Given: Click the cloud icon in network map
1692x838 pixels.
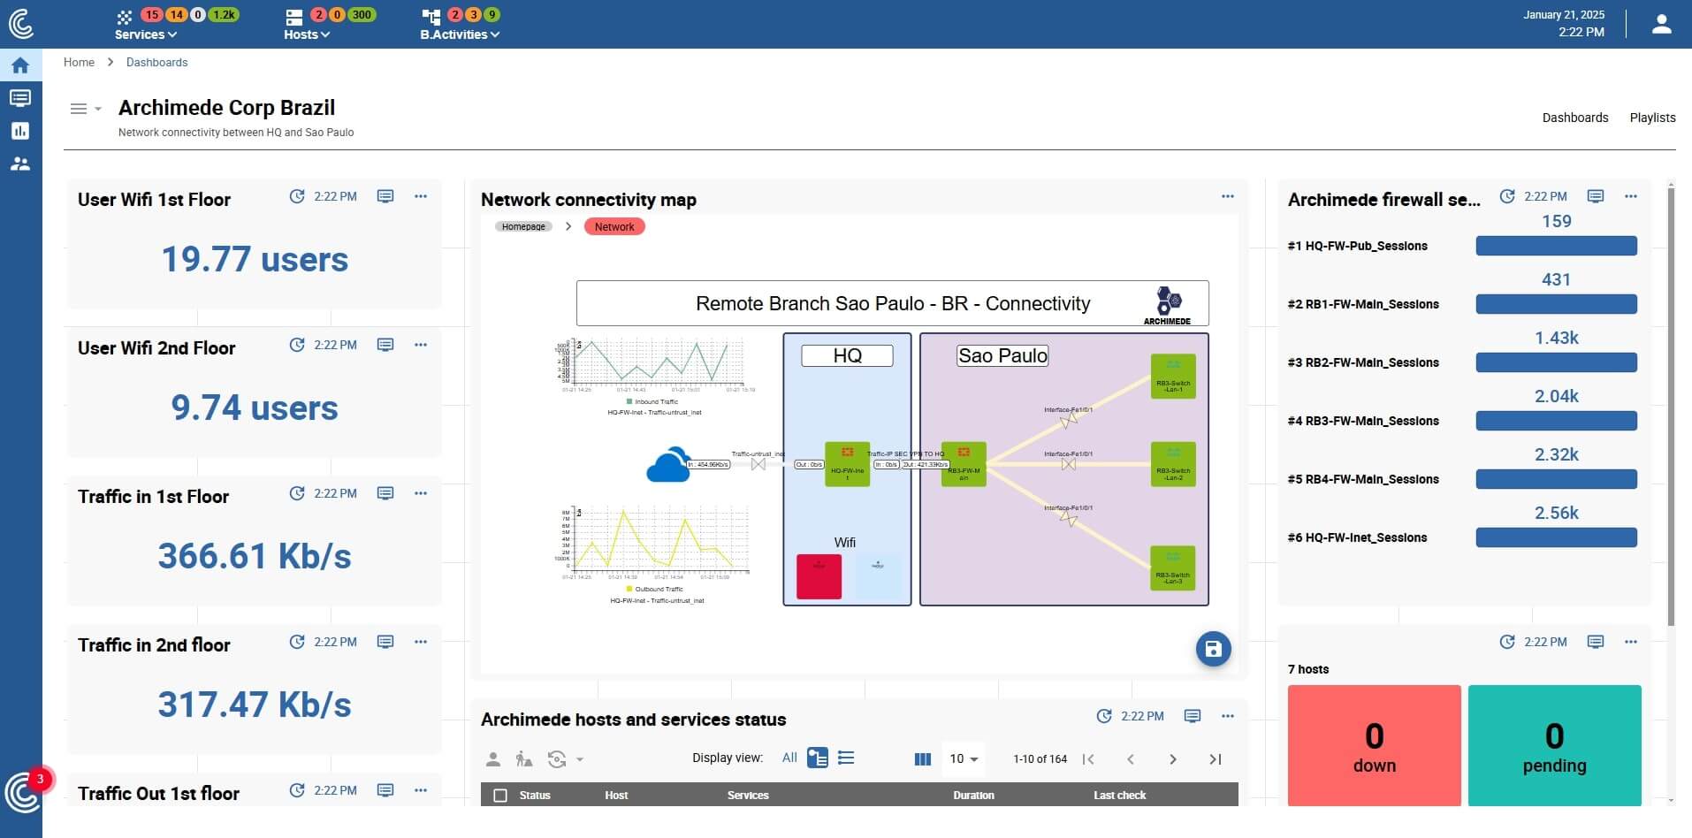Looking at the screenshot, I should [x=668, y=464].
